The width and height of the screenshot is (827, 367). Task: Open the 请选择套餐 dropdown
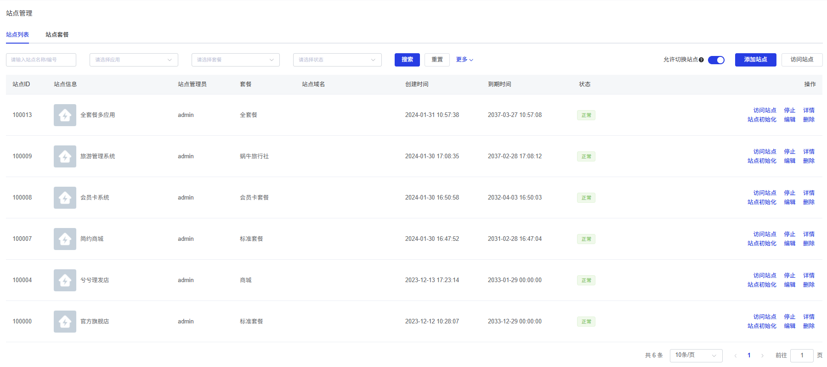tap(235, 60)
